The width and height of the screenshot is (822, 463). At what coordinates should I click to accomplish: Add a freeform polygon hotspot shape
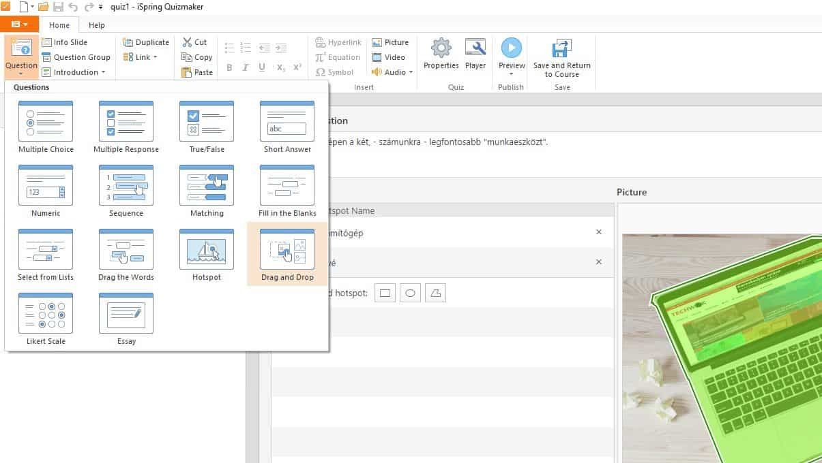coord(435,293)
